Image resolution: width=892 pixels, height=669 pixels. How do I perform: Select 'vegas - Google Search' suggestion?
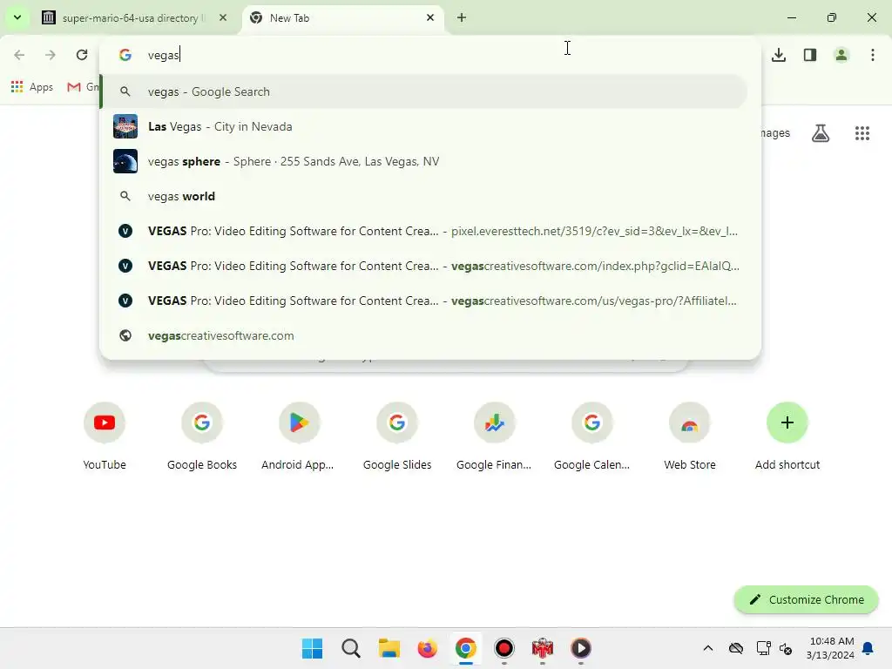(424, 91)
